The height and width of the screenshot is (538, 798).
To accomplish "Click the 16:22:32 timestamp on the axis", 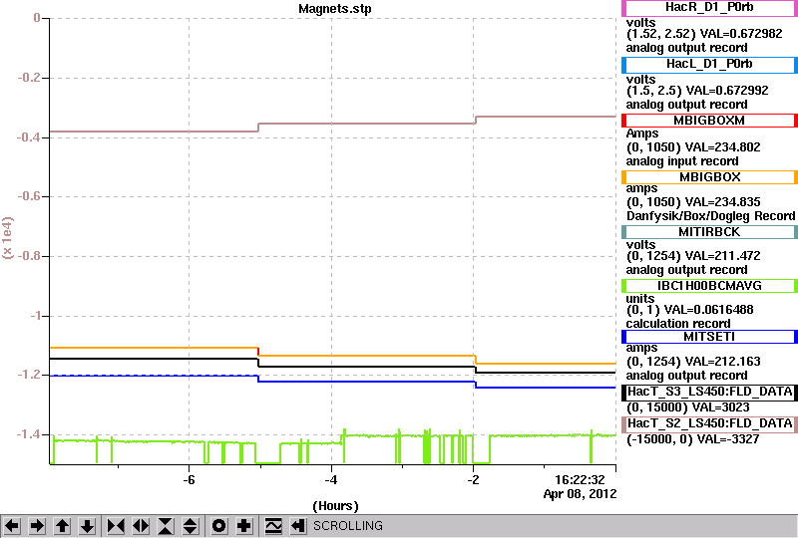I will pos(580,480).
